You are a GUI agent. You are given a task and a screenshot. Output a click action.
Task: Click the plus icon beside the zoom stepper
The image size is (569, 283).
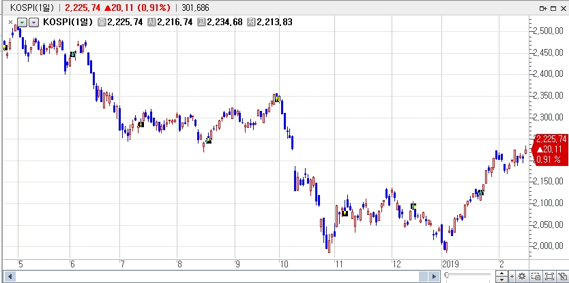point(512,276)
